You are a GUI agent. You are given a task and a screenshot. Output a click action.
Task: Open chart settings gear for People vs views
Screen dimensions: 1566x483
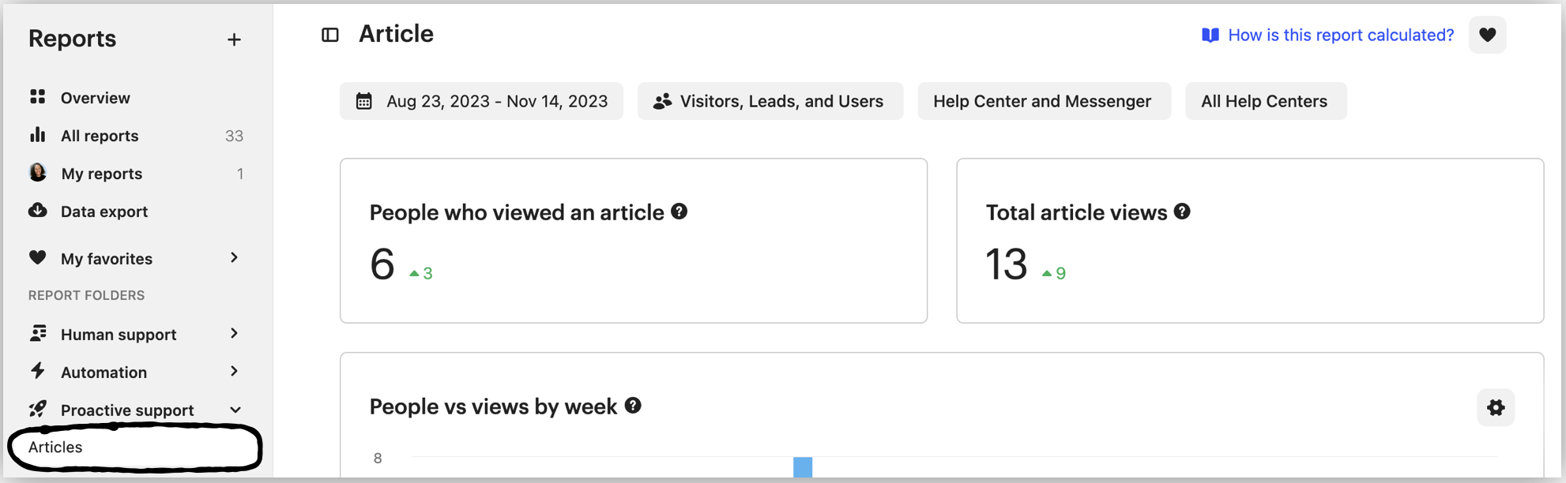pos(1496,407)
